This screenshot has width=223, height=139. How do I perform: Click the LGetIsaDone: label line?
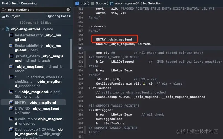pyautogui.click(x=100, y=88)
